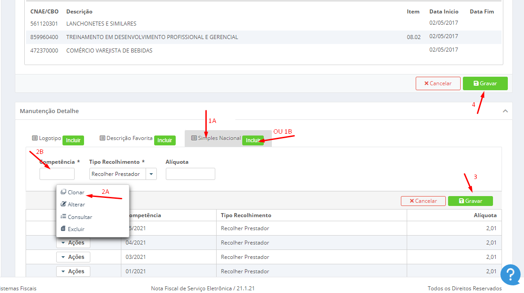Screen dimensions: 524x293
Task: Collapse the Manutenção Detalhe panel chevron
Action: pos(505,111)
